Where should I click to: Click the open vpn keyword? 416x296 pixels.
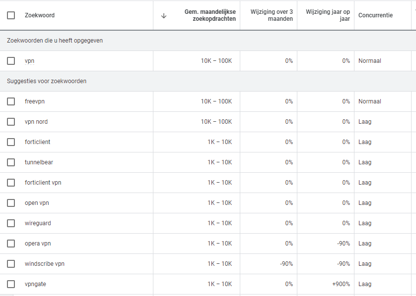tap(37, 203)
